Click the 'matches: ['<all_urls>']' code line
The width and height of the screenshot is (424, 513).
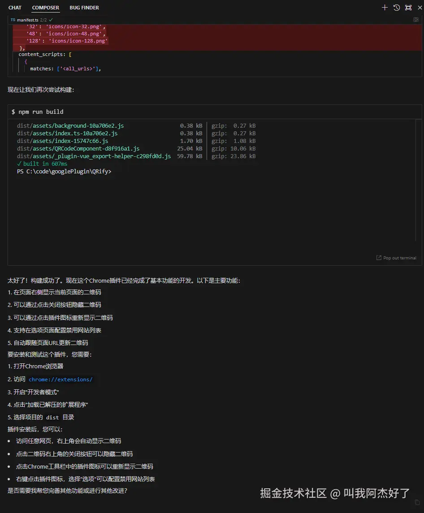tap(65, 69)
